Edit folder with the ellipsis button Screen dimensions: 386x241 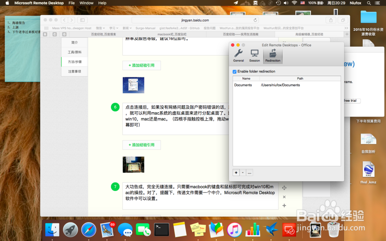(249, 173)
